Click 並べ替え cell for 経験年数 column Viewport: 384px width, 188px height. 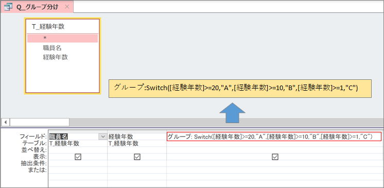point(137,150)
